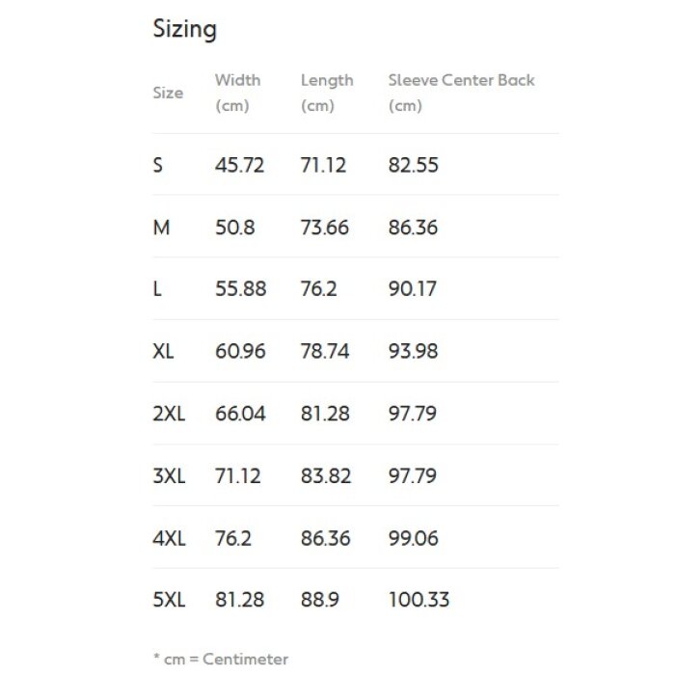Viewport: 675px width, 675px height.
Task: Select the 73.66 length value for M
Action: [x=325, y=228]
